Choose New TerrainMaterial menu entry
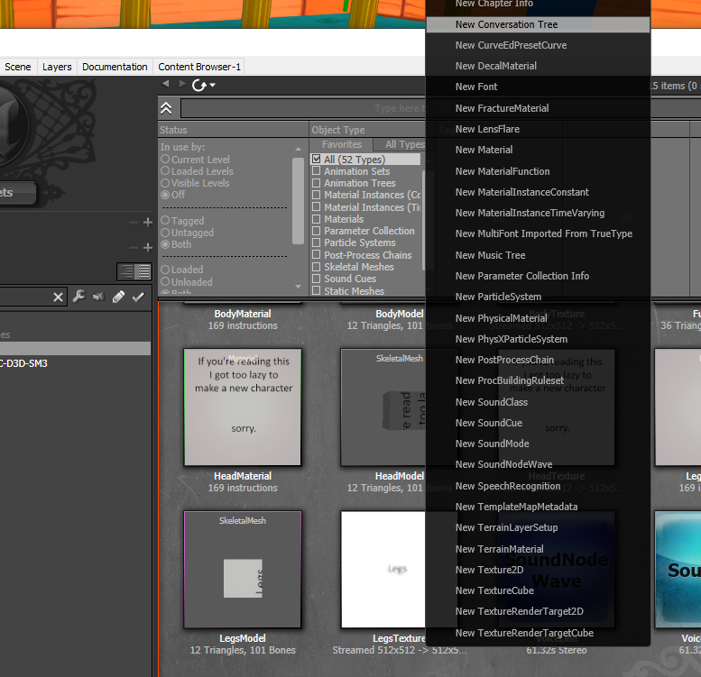 pyautogui.click(x=538, y=549)
